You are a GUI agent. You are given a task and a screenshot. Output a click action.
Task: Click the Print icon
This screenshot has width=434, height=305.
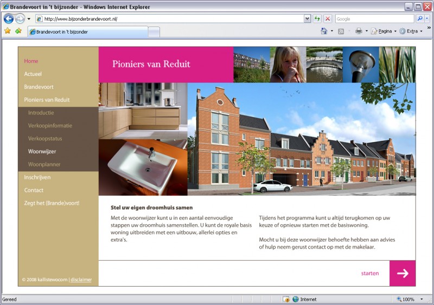coord(359,31)
